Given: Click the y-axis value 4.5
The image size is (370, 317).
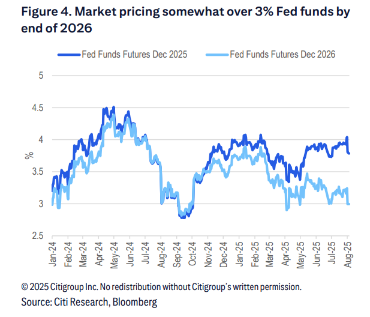Looking at the screenshot, I should [37, 108].
